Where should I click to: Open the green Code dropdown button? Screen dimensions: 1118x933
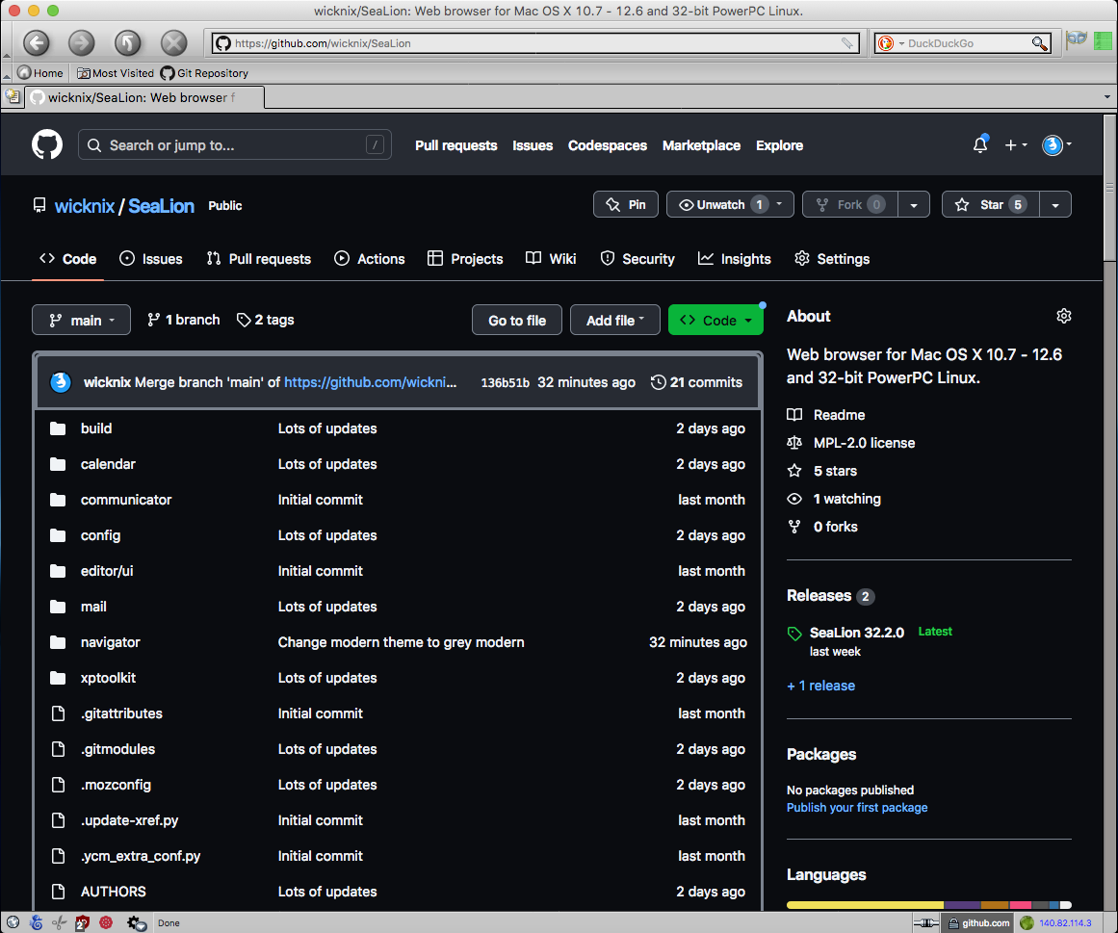coord(715,320)
